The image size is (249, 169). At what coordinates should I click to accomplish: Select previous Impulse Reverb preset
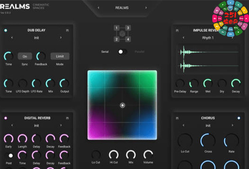click(183, 38)
